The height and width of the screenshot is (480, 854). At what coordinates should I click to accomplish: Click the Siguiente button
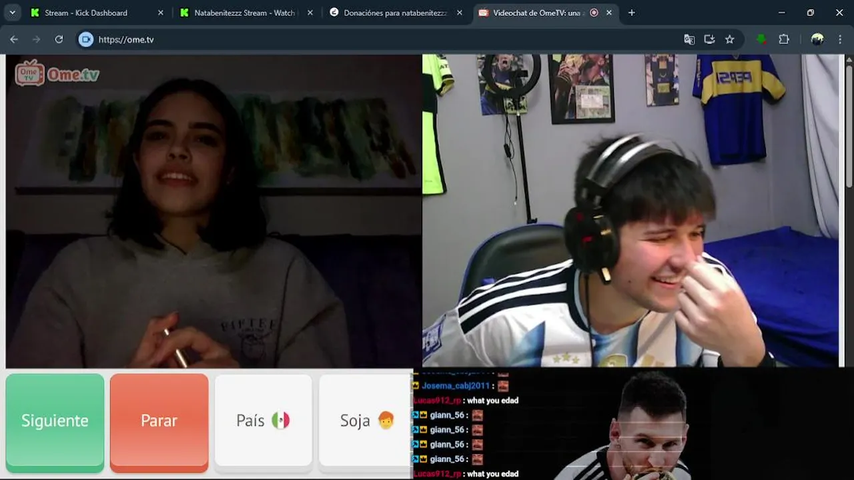pyautogui.click(x=55, y=421)
